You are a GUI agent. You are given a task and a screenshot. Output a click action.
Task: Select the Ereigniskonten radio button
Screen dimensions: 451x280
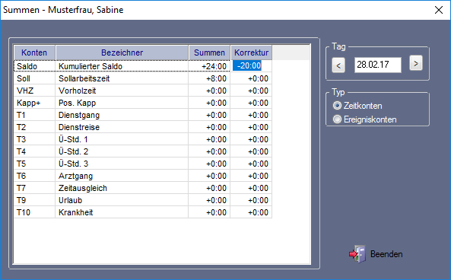(337, 119)
